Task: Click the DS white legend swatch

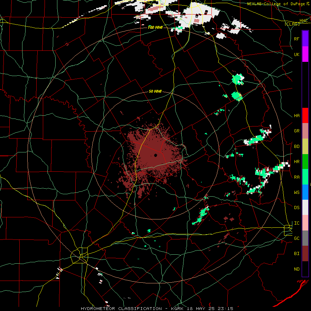Action: 305,207
